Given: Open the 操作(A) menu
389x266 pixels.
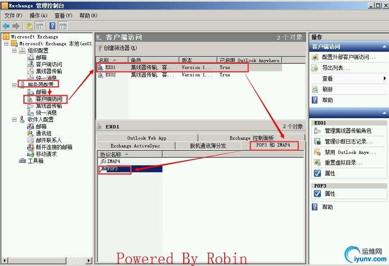Looking at the screenshot, I should point(38,16).
